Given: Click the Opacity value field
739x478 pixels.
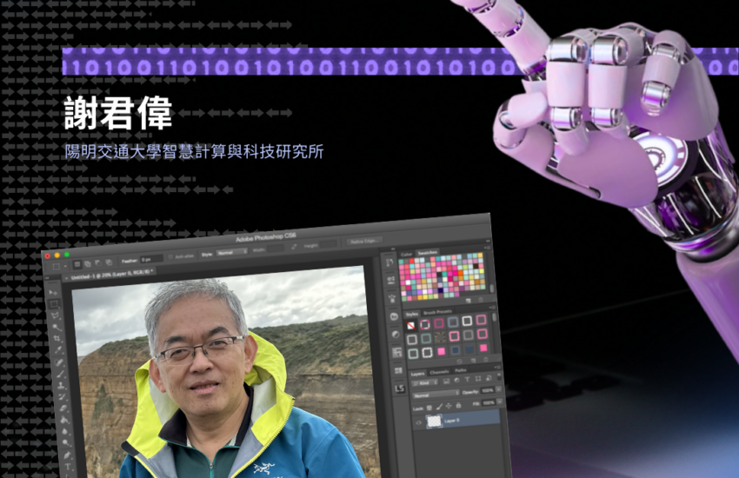Looking at the screenshot, I should click(x=488, y=390).
